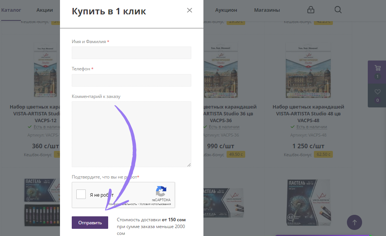The image size is (386, 236).
Task: Focus the 'Телефон' input field
Action: coord(131,81)
